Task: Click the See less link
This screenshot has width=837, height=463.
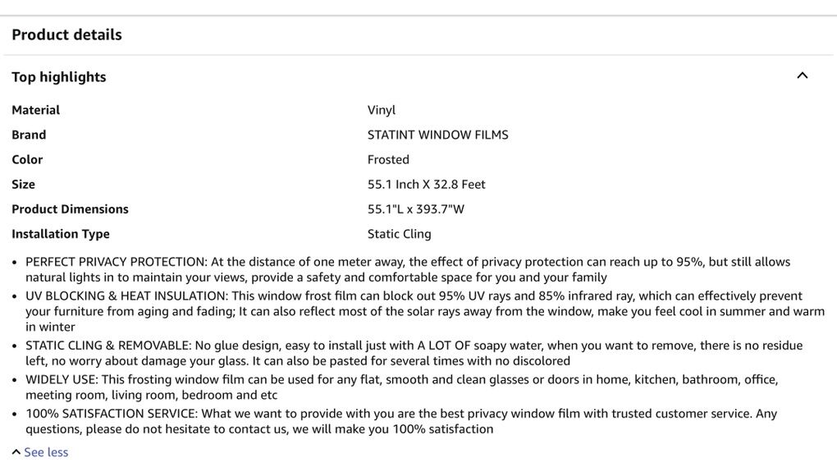Action: click(46, 452)
